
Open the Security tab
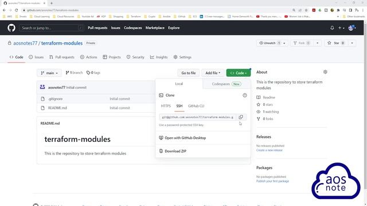tap(135, 57)
